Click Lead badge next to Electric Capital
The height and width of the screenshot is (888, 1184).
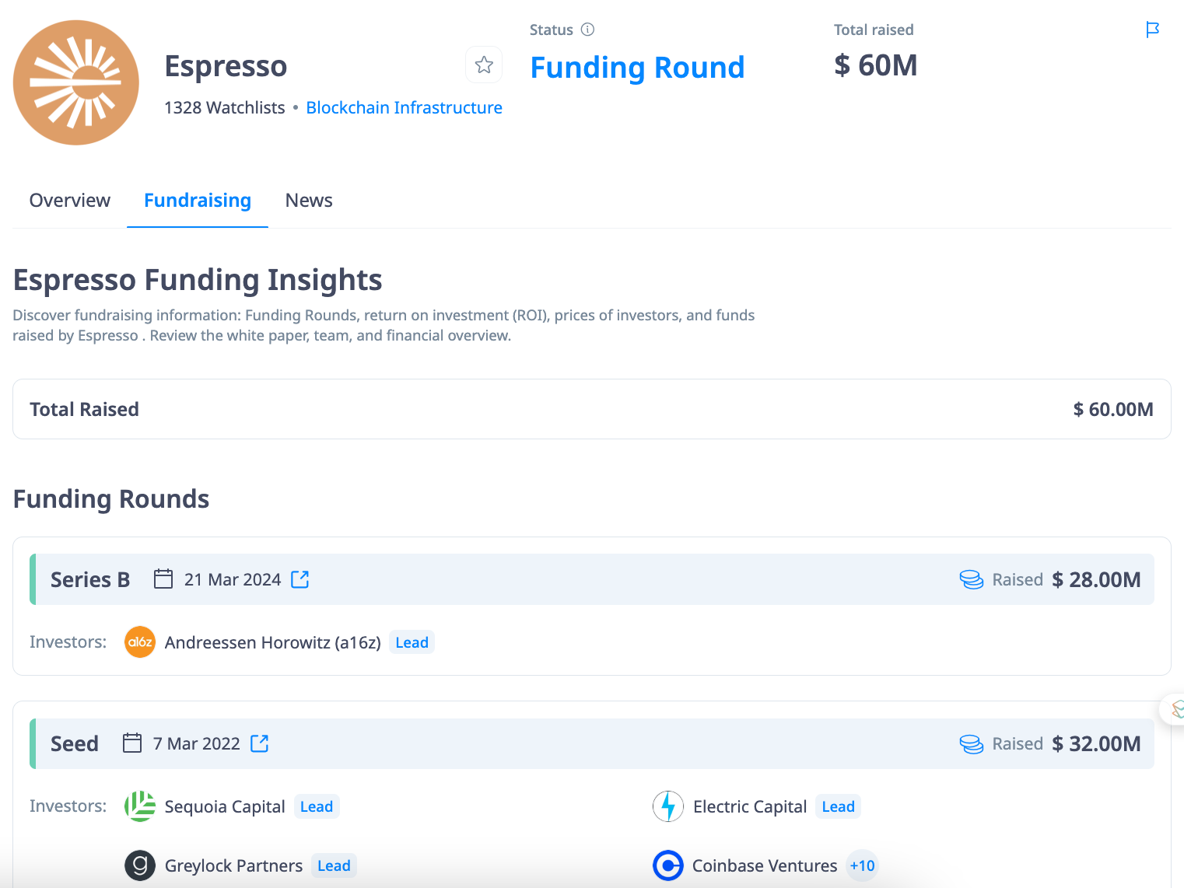(x=839, y=806)
